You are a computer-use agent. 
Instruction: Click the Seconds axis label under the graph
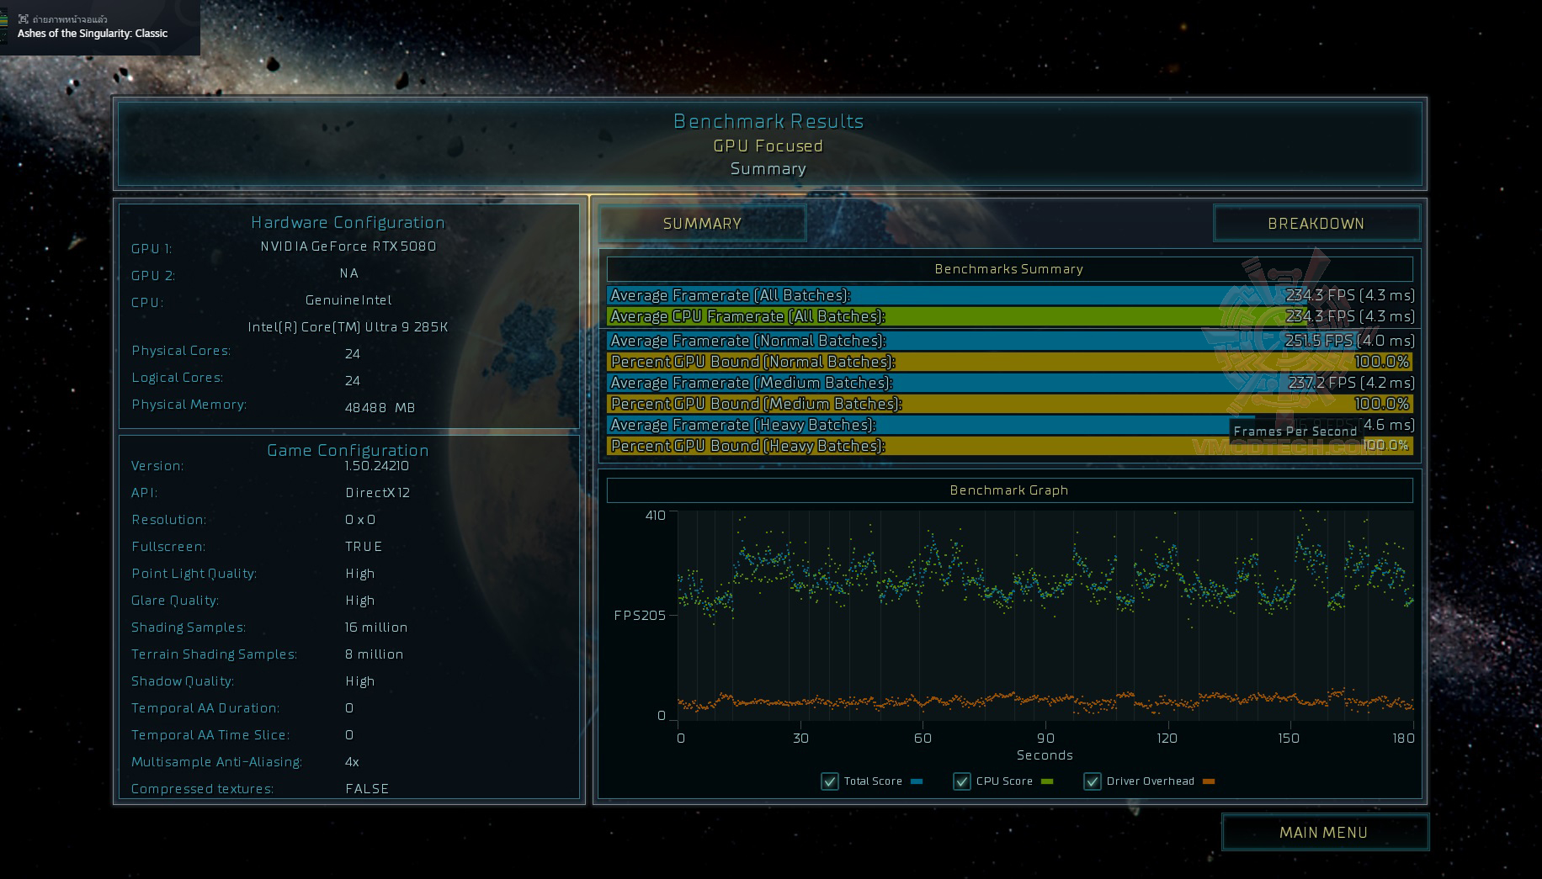(x=1045, y=755)
